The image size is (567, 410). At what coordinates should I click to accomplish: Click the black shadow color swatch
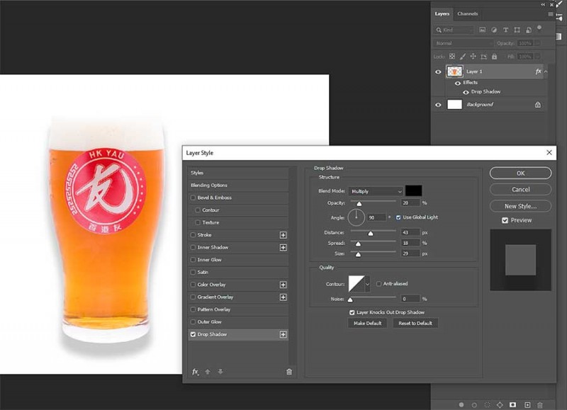point(414,190)
